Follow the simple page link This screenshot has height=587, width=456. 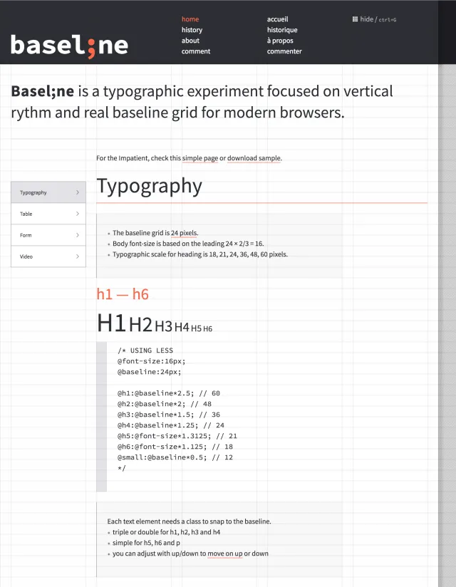(x=200, y=158)
